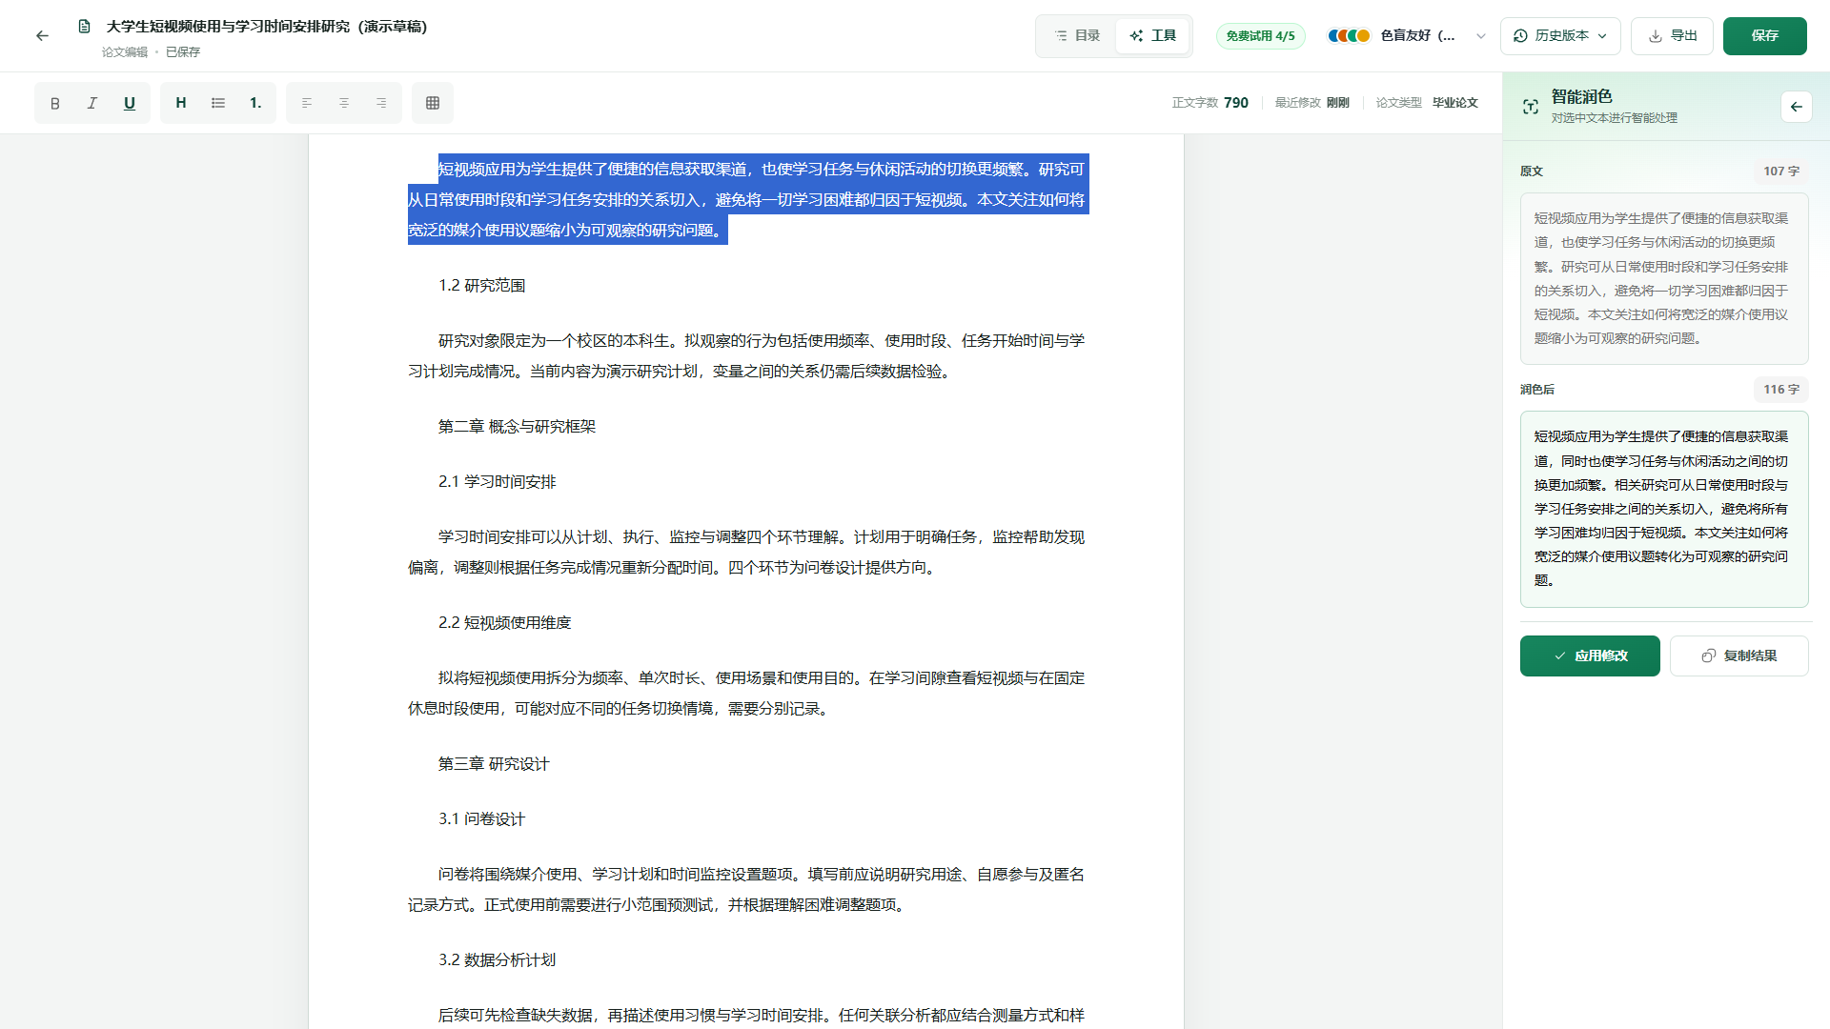The height and width of the screenshot is (1029, 1830).
Task: Click the heading 第三章 研究设计
Action: (494, 764)
